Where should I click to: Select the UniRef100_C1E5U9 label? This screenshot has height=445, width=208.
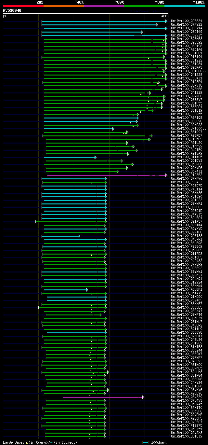187,139
